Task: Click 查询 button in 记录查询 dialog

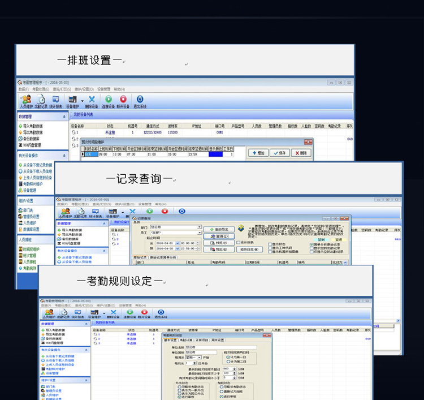Action: (x=219, y=236)
